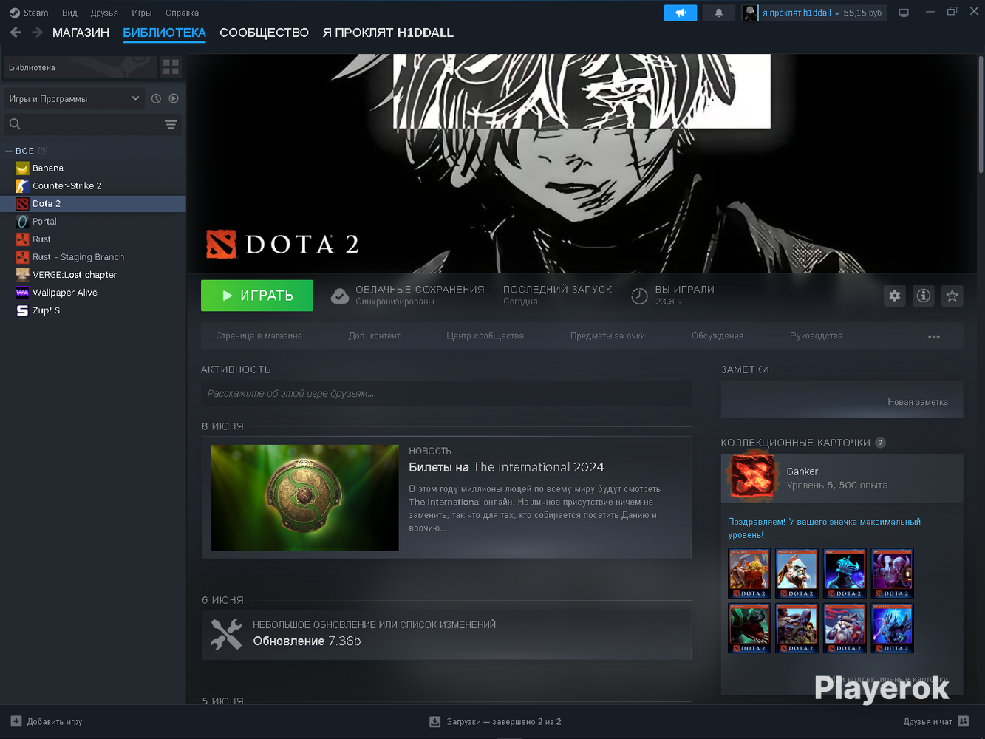This screenshot has height=739, width=985.
Task: Open the Игры menu
Action: click(x=141, y=13)
